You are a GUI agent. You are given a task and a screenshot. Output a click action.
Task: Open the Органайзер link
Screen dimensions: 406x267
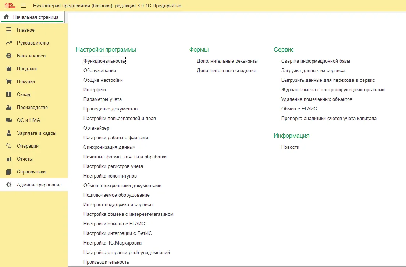96,128
